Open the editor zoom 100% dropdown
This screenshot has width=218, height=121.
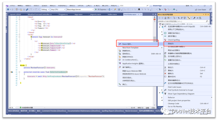[12, 108]
